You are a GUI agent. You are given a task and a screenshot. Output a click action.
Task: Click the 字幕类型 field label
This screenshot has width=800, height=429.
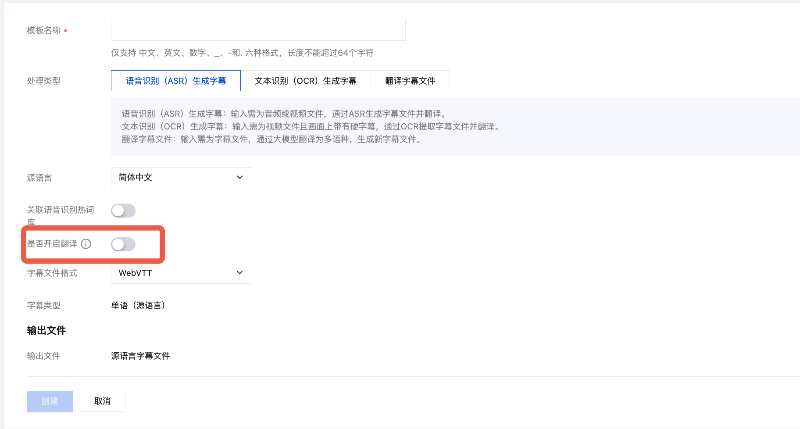click(43, 305)
